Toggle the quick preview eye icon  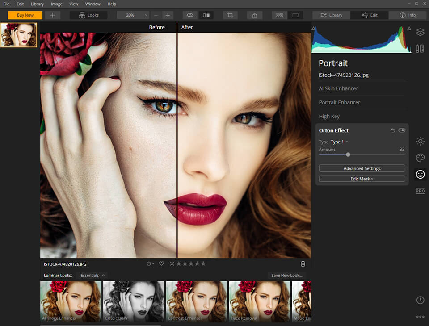pos(189,15)
